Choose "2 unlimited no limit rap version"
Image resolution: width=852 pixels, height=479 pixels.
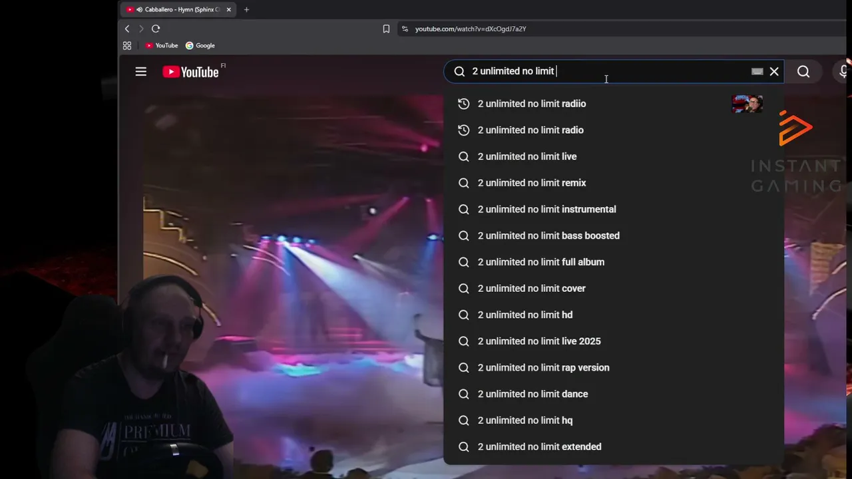pos(614,368)
